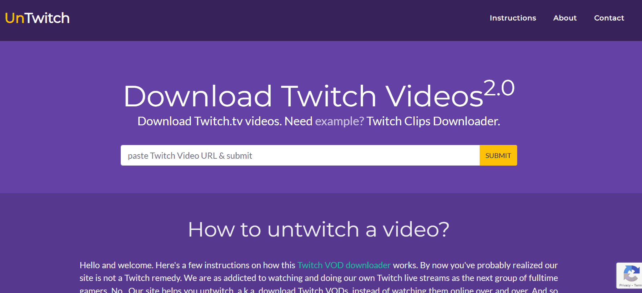Click the reCAPTCHA badge icon
The height and width of the screenshot is (293, 642).
(631, 274)
